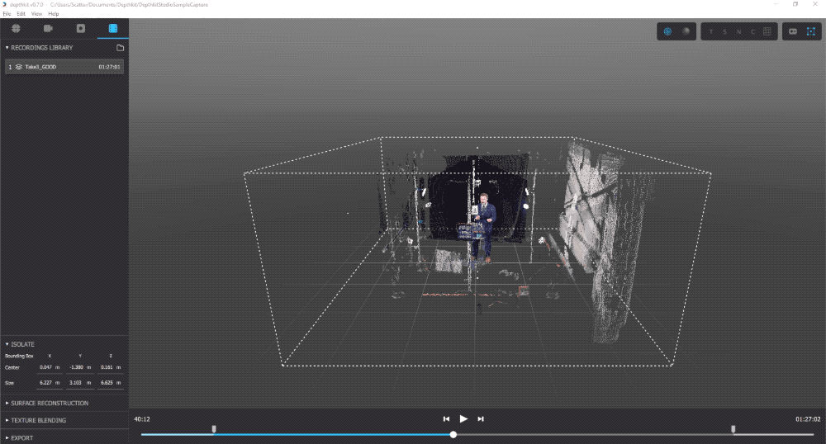Select point cloud view mode icon
The height and width of the screenshot is (444, 826).
667,31
